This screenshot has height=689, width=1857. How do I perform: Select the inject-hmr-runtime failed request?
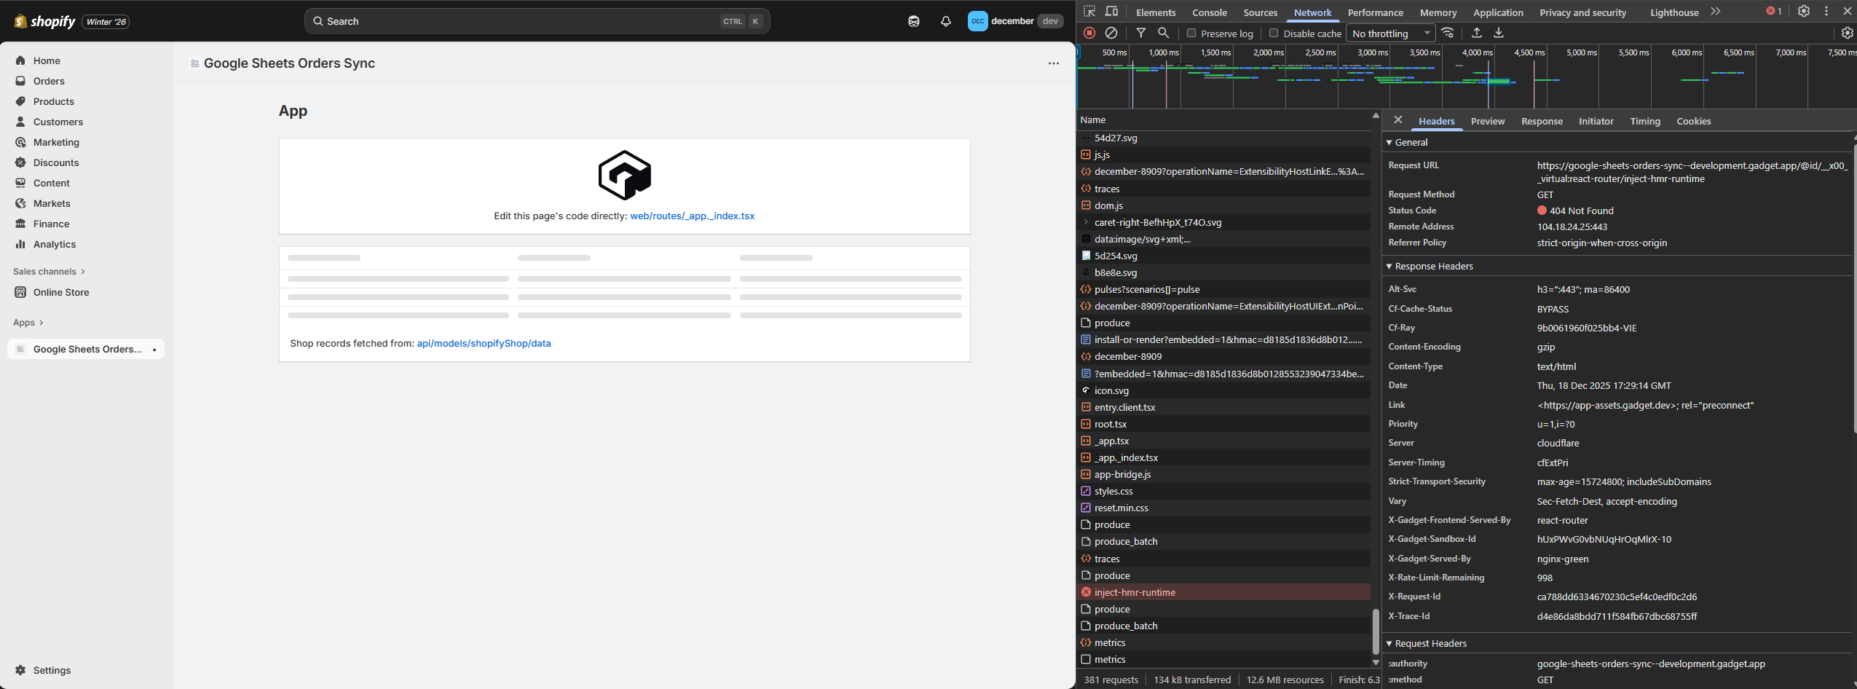point(1135,593)
